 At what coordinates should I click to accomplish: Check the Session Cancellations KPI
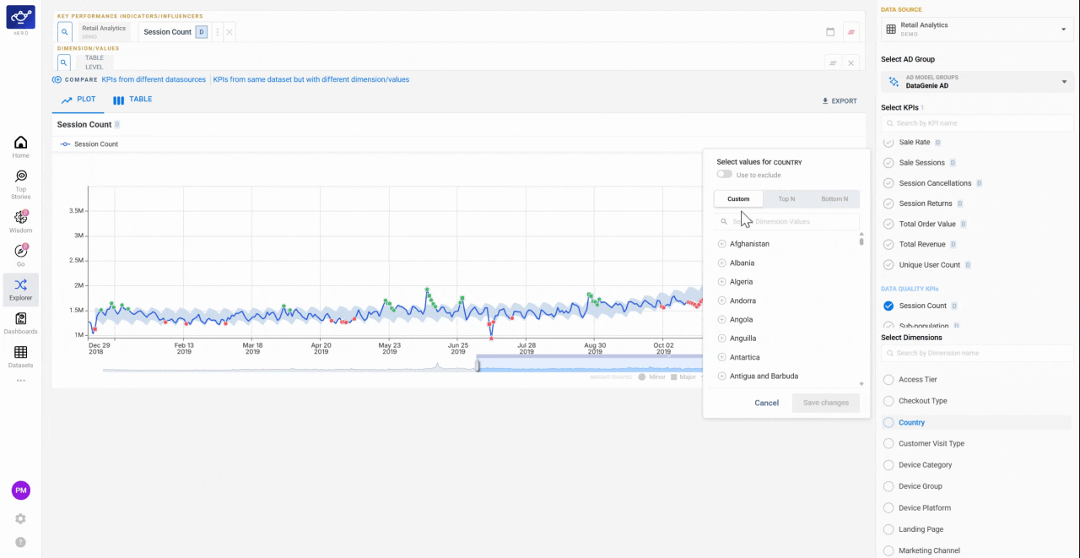[888, 183]
